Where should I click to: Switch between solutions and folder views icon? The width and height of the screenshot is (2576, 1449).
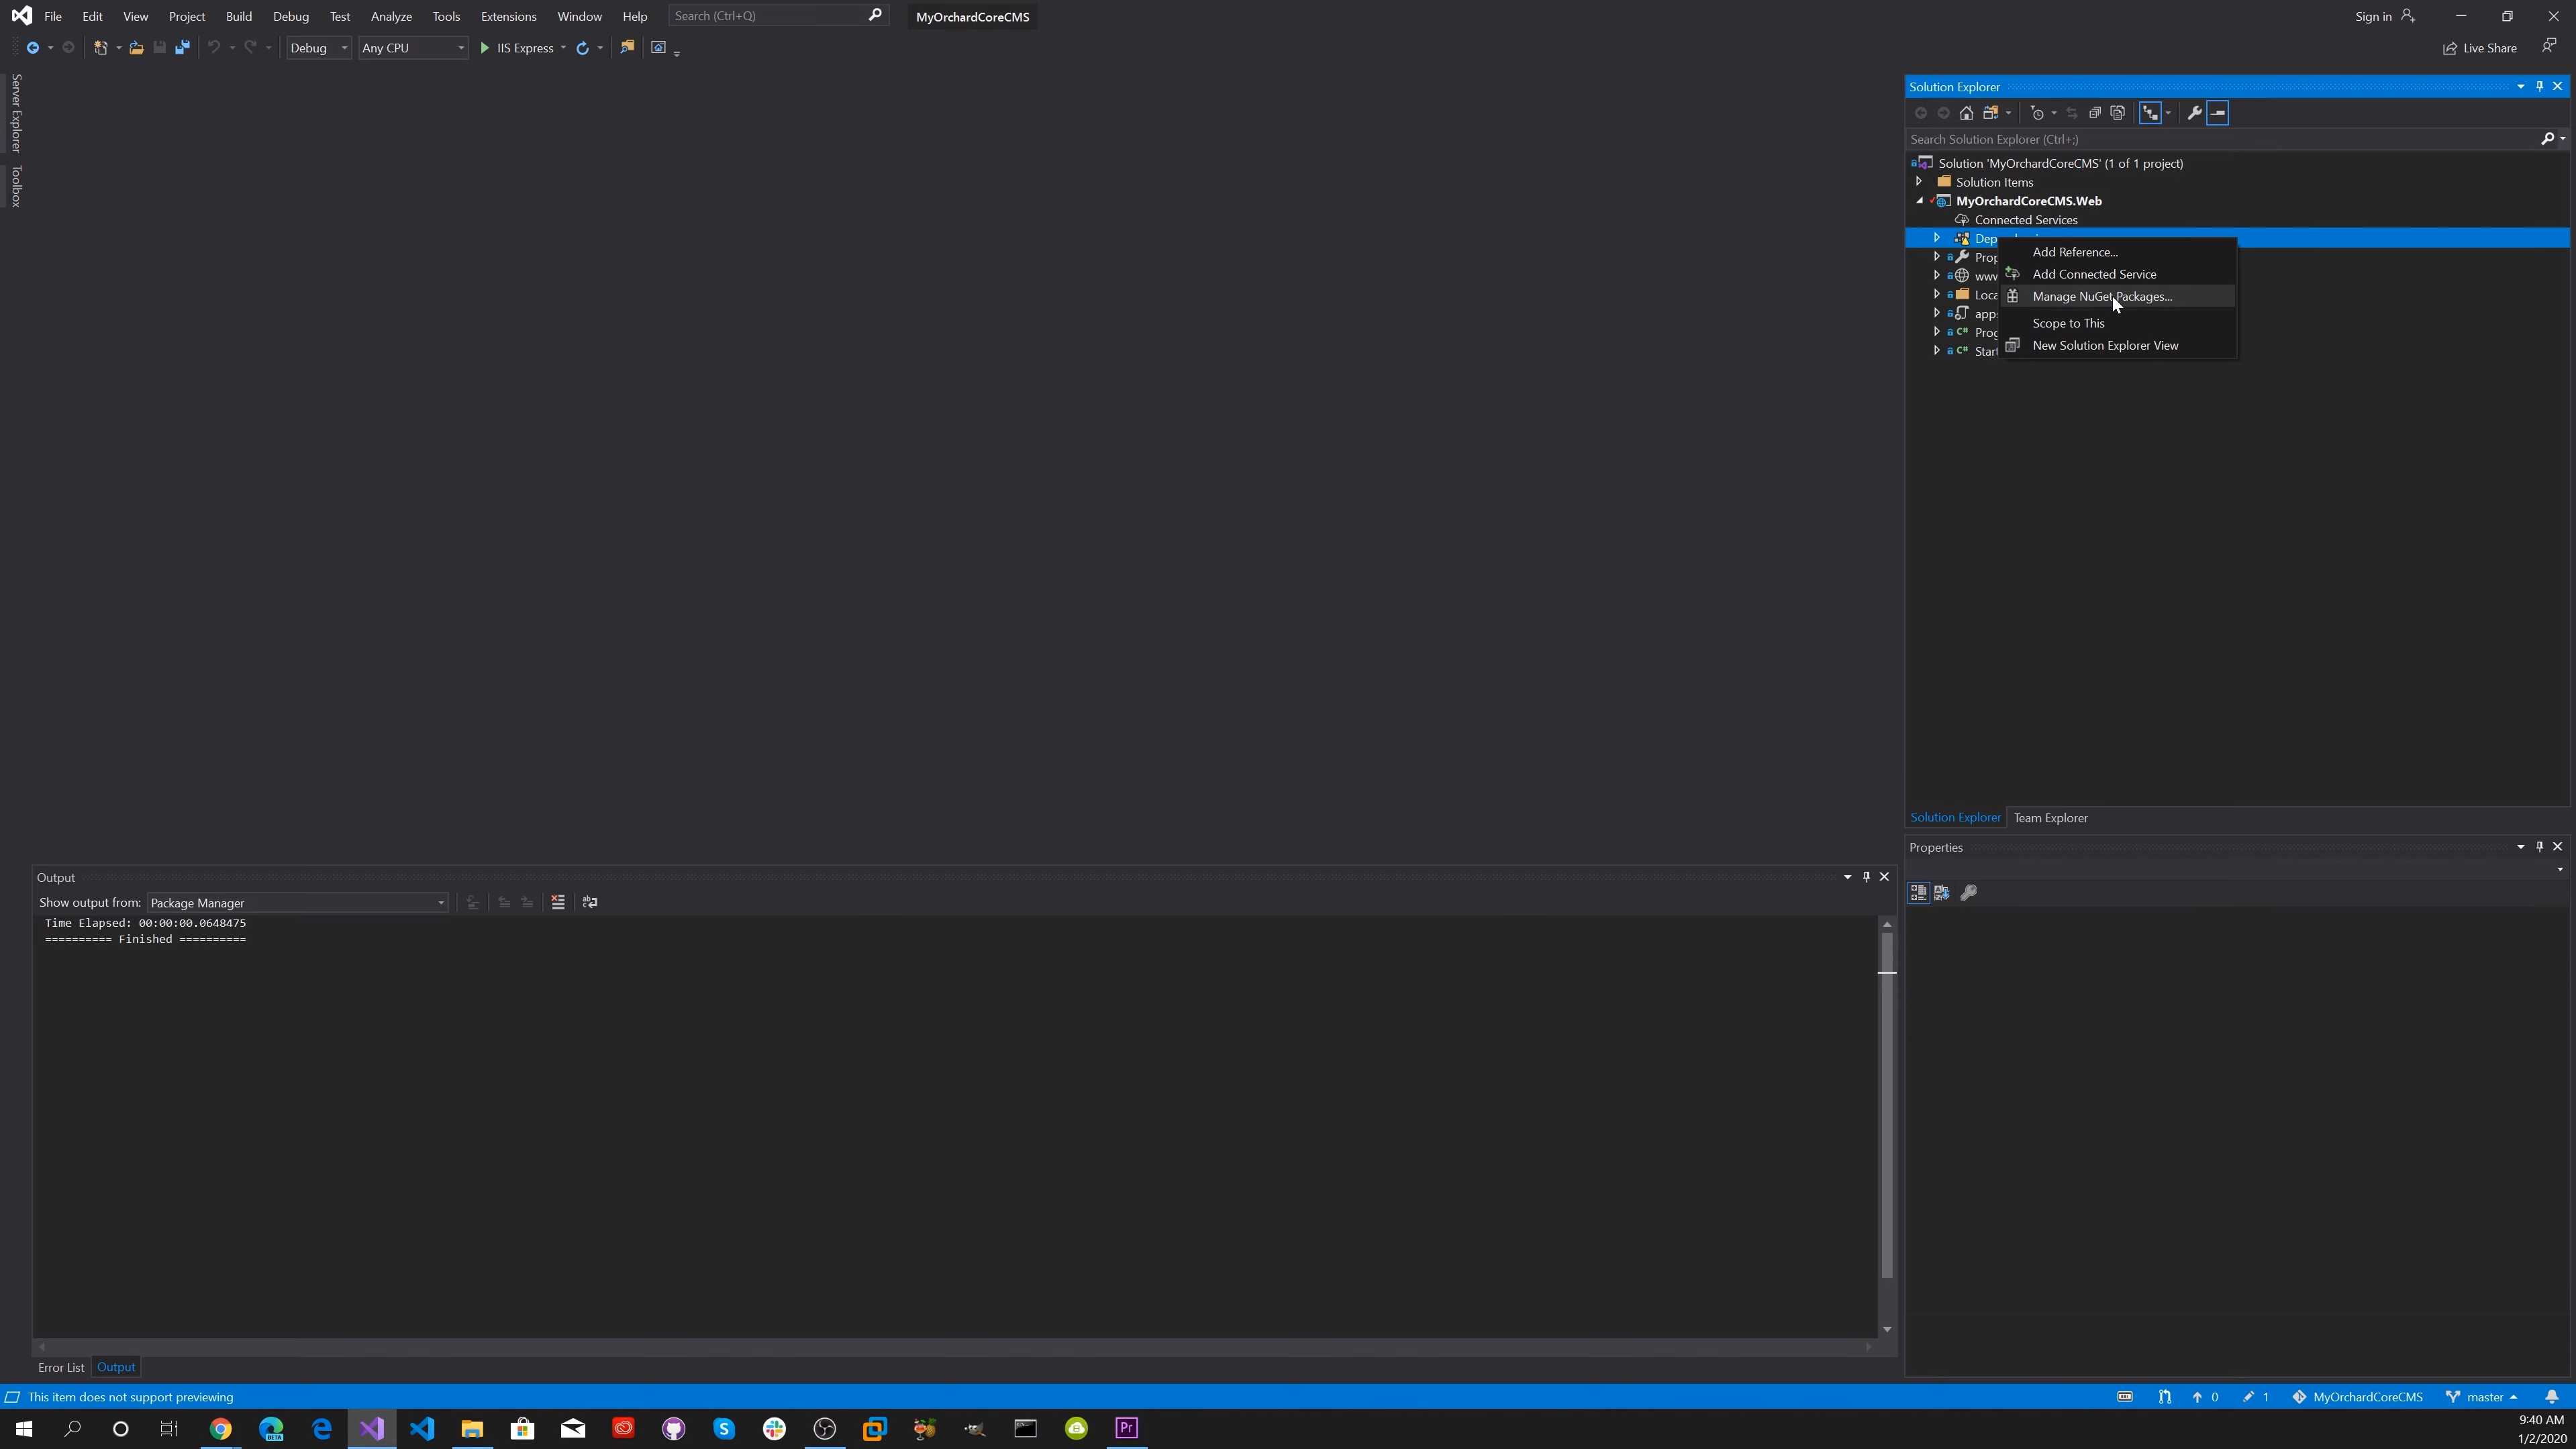point(1990,113)
